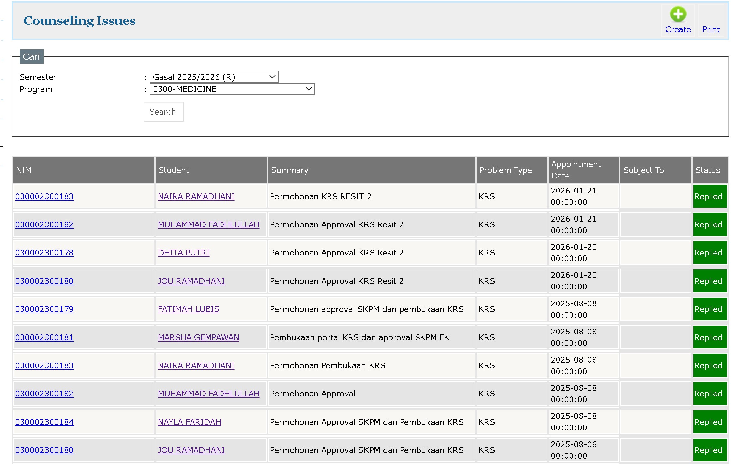Open first NIM 030002300183 link
The width and height of the screenshot is (732, 464).
[44, 196]
